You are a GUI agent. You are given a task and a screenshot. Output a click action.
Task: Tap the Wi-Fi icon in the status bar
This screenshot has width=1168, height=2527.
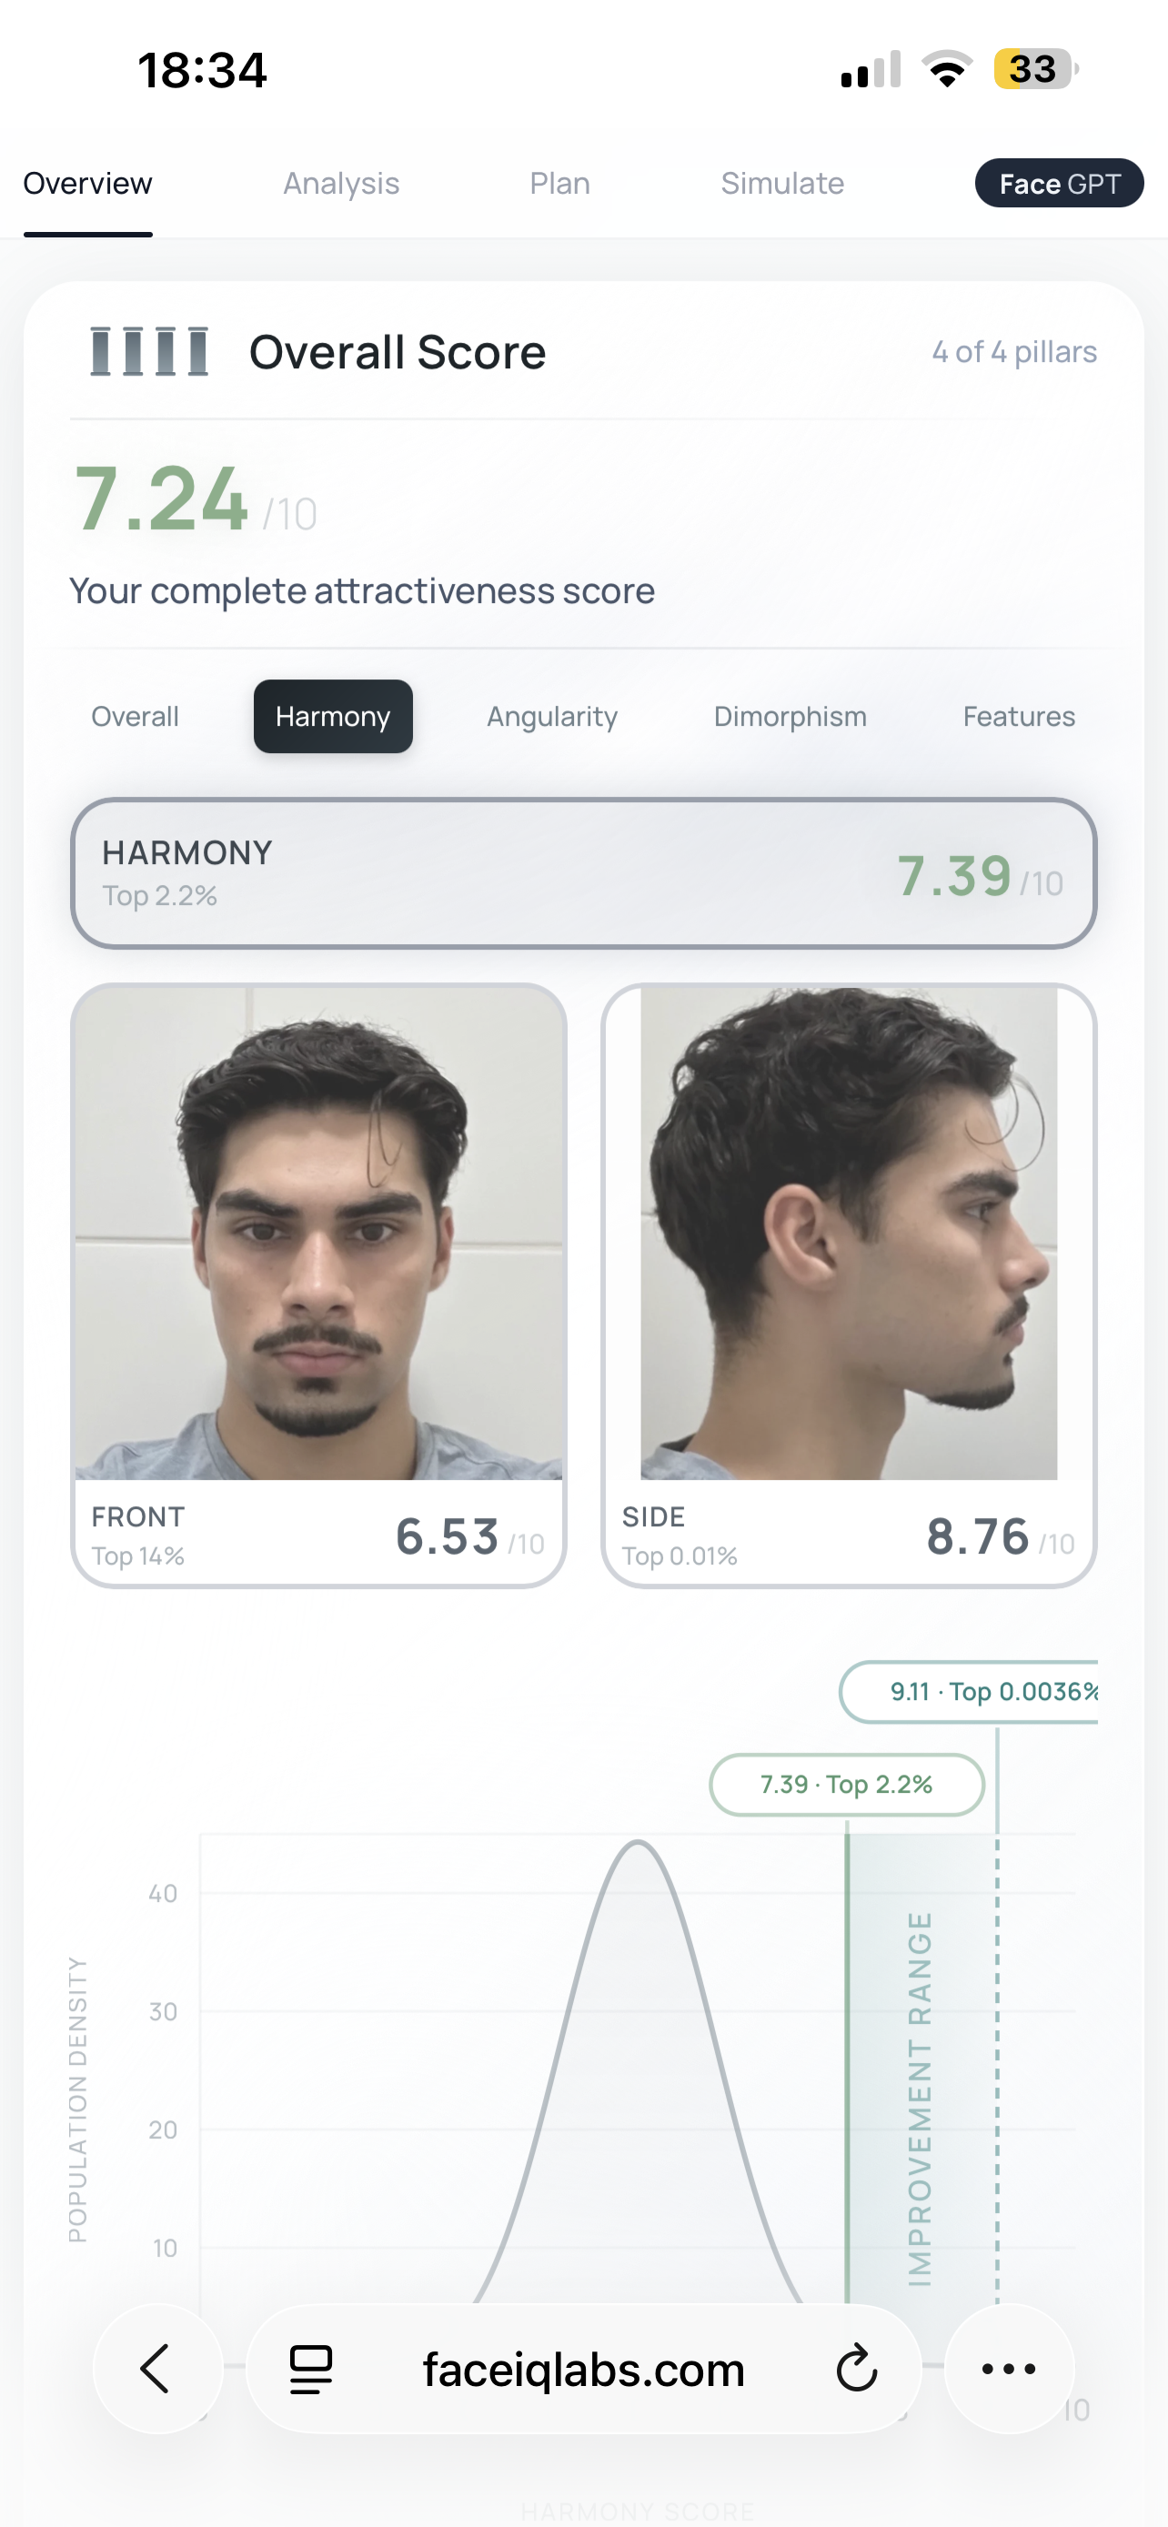point(946,70)
